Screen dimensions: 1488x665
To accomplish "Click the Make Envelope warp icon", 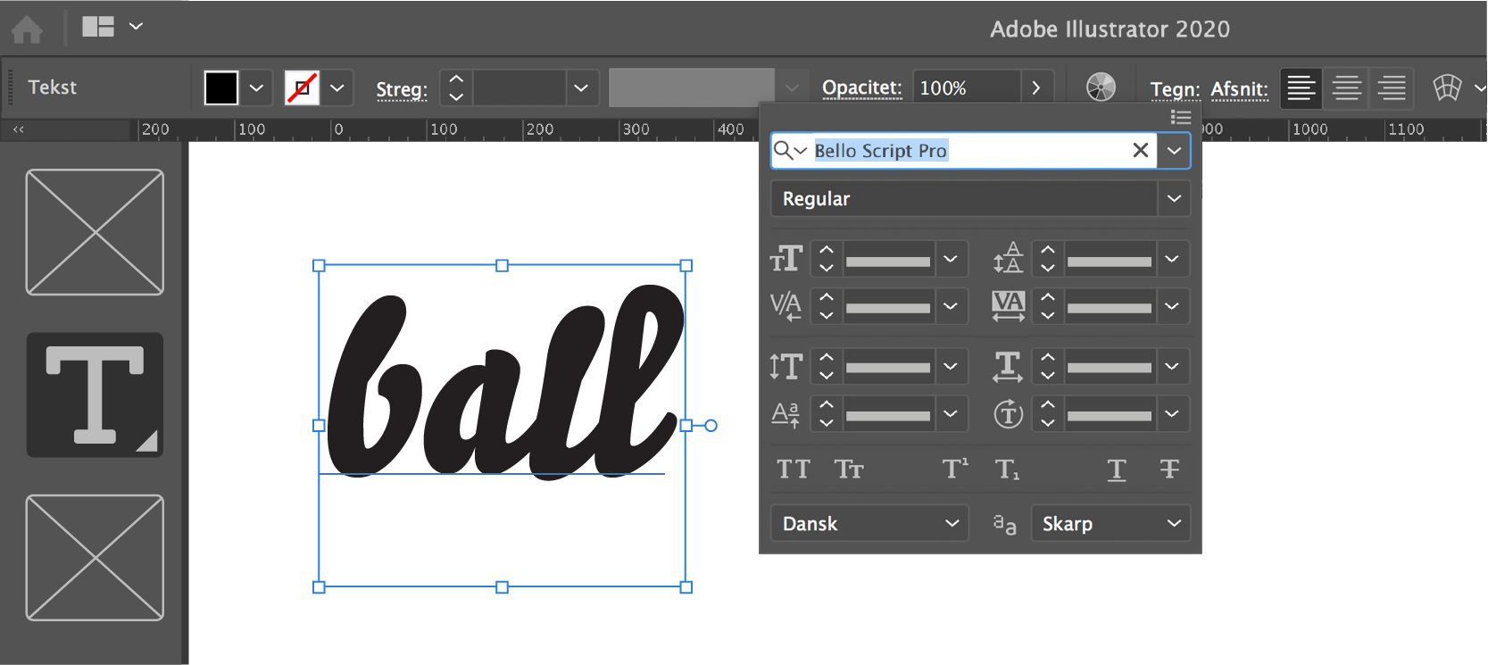I will 1447,87.
